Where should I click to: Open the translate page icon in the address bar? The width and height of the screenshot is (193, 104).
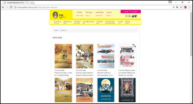click(x=177, y=7)
